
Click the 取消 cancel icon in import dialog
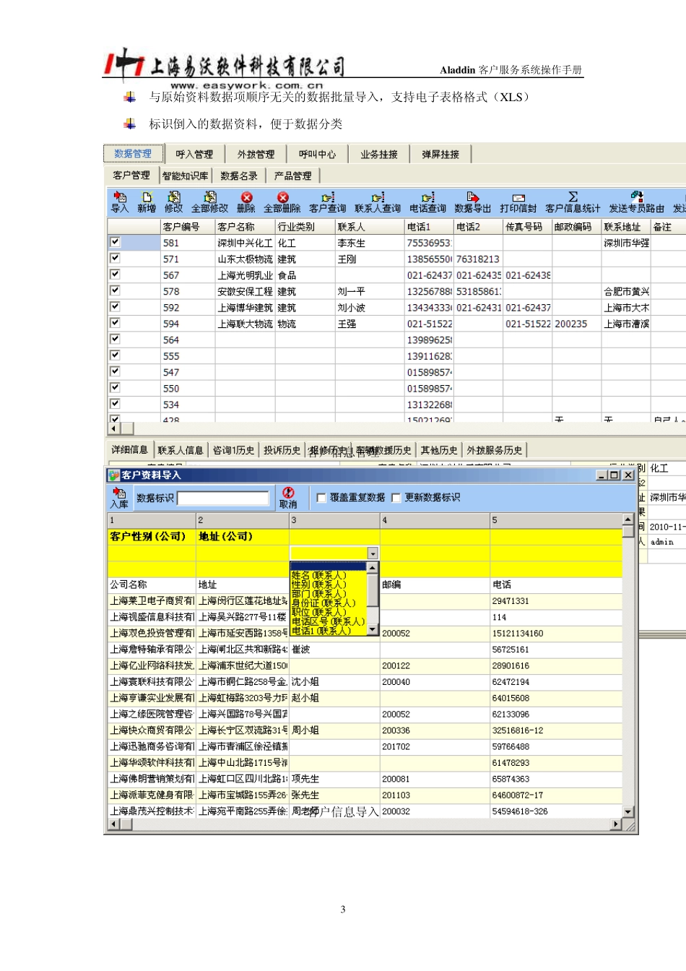click(x=288, y=498)
